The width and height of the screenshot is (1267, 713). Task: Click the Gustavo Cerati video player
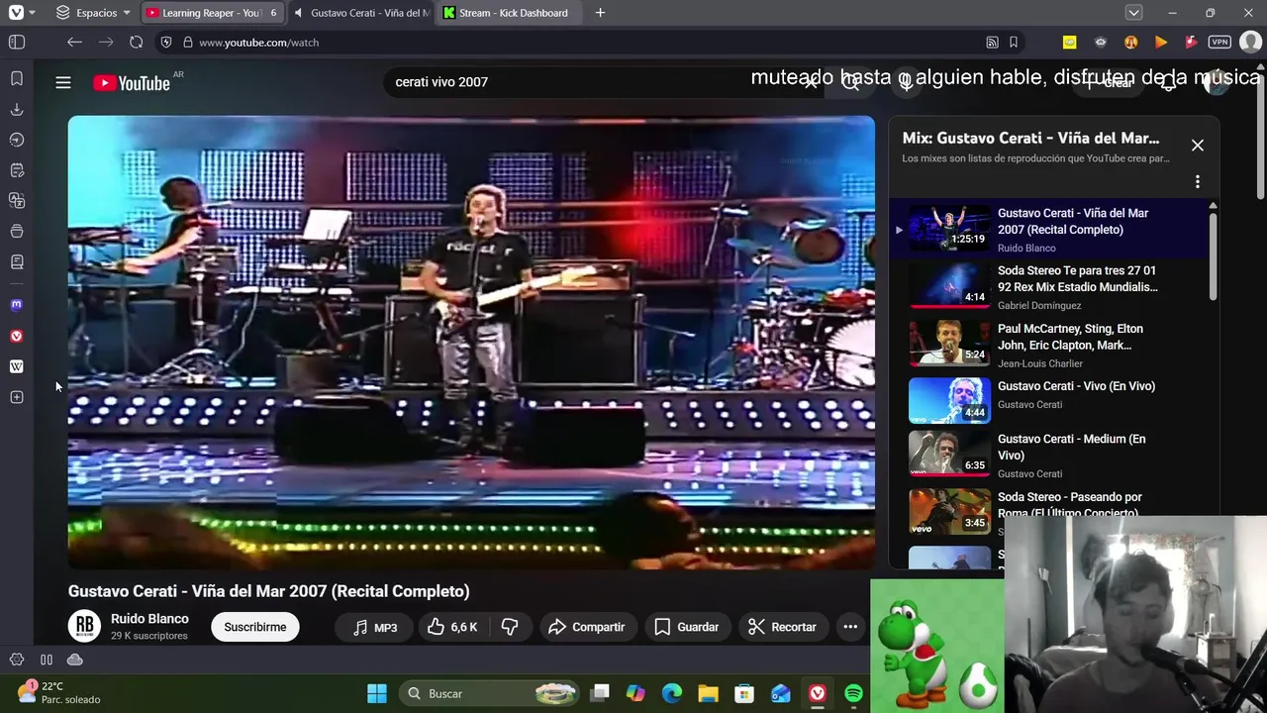tap(471, 343)
